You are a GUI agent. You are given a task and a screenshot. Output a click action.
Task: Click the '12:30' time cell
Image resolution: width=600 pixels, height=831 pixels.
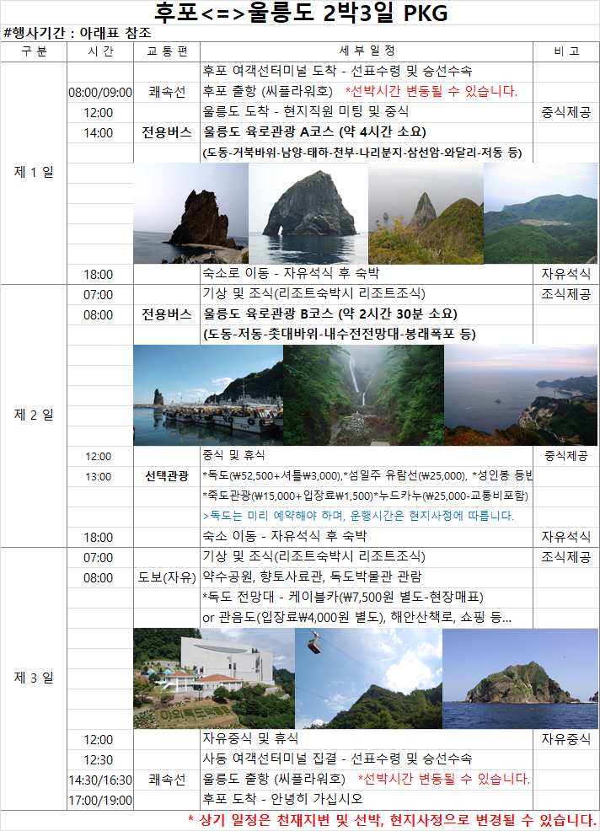[100, 760]
